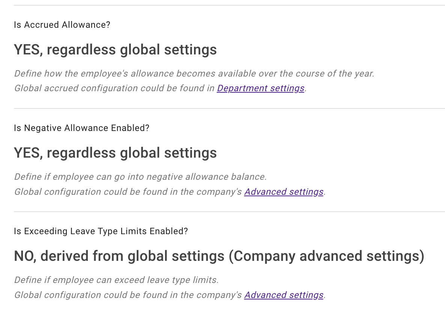Viewport: 445px width, 319px height.
Task: Click the divider above Is Negative Allowance Enabled
Action: pyautogui.click(x=223, y=108)
